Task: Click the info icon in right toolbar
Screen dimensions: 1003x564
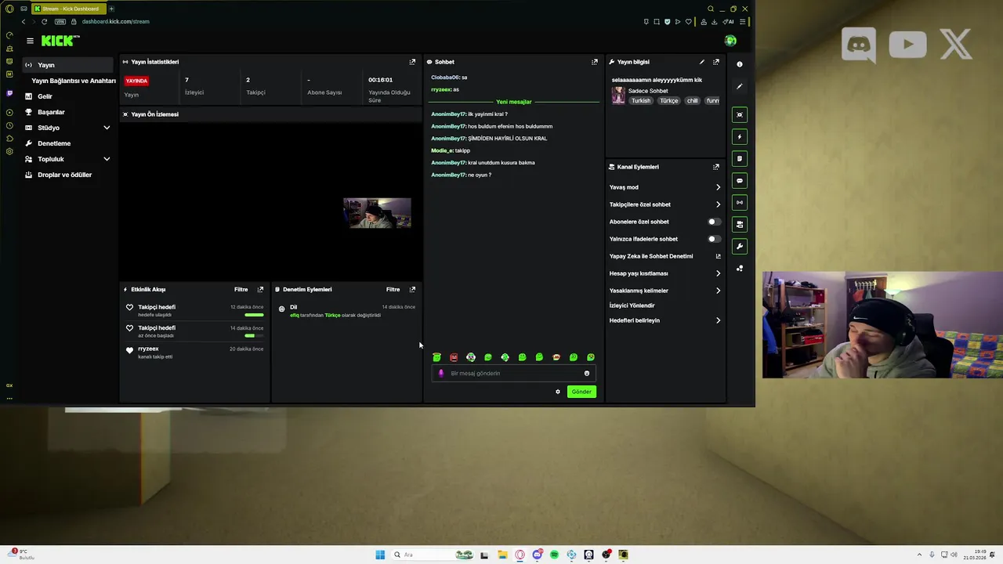Action: [740, 64]
